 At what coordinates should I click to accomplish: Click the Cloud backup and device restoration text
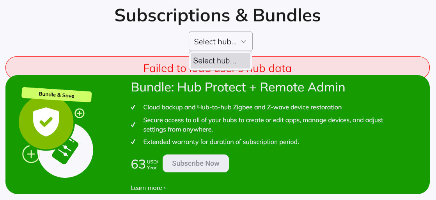coord(242,107)
